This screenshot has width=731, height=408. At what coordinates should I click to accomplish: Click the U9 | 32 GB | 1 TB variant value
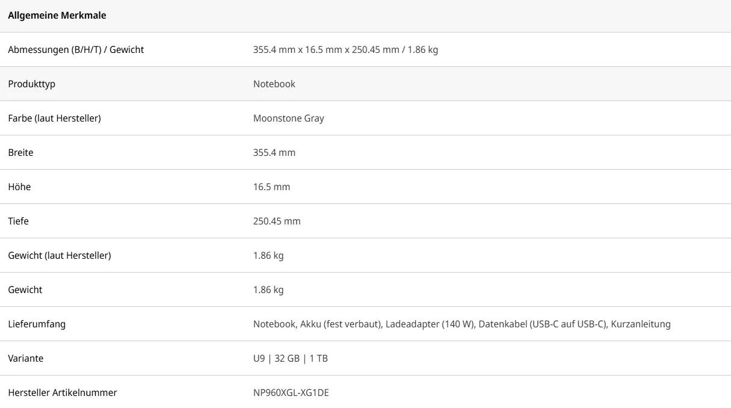pyautogui.click(x=290, y=359)
